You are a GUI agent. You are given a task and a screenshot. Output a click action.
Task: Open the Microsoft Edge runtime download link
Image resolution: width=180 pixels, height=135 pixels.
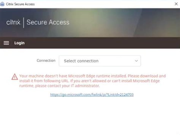click(92, 95)
